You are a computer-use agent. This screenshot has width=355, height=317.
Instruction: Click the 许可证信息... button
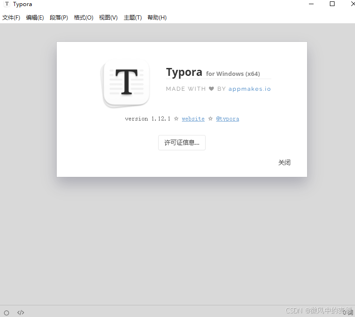click(182, 142)
